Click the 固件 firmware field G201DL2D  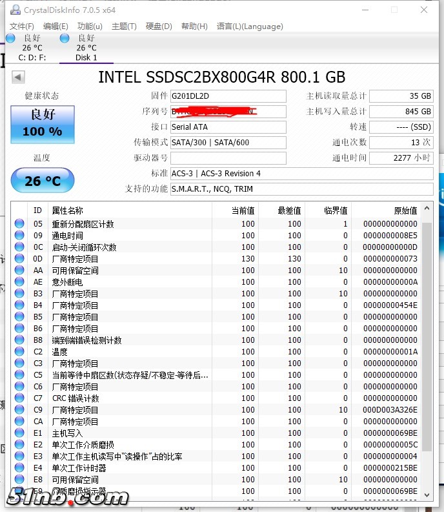click(x=228, y=96)
